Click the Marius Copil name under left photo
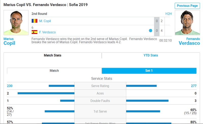The height and width of the screenshot is (124, 203). [x=9, y=41]
